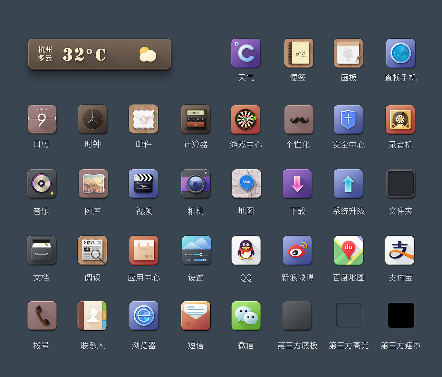Viewport: 442px width, 377px height.
Task: Click the "新浪微博" label text
Action: pos(297,277)
